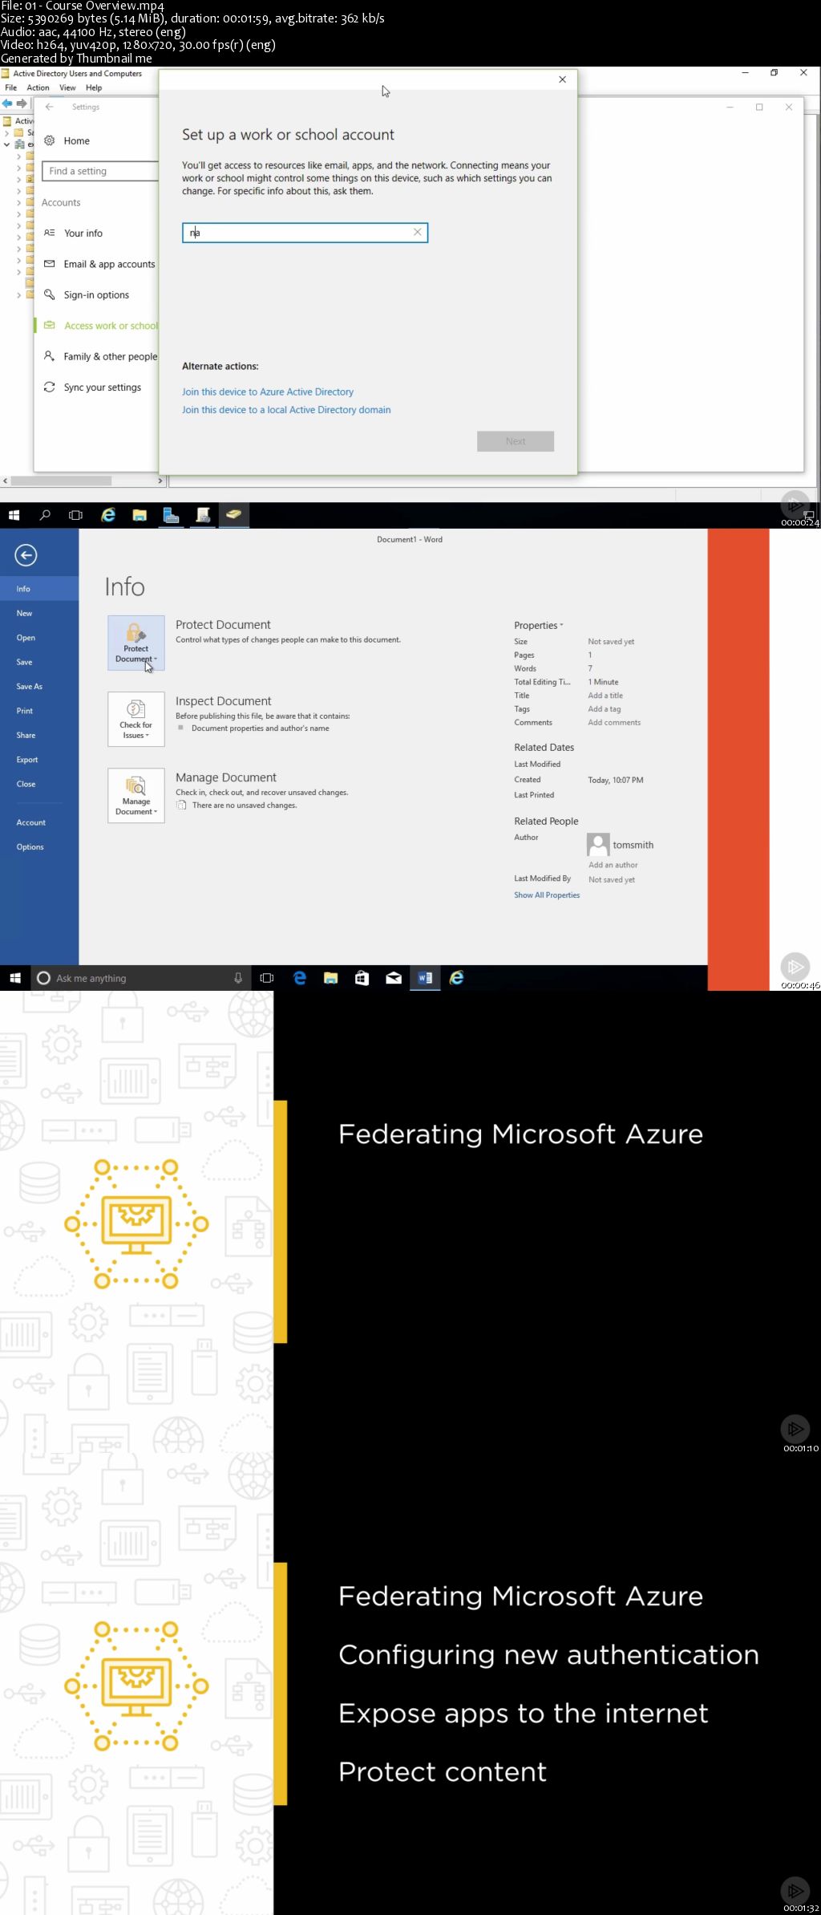Viewport: 821px width, 1915px height.
Task: Open the Help menu in Active Directory
Action: coord(94,87)
